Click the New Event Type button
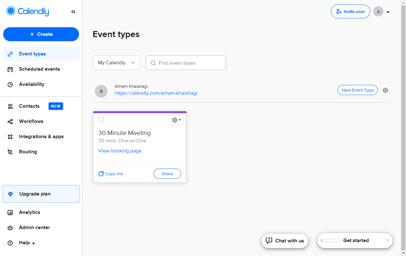The height and width of the screenshot is (256, 406). pos(357,90)
